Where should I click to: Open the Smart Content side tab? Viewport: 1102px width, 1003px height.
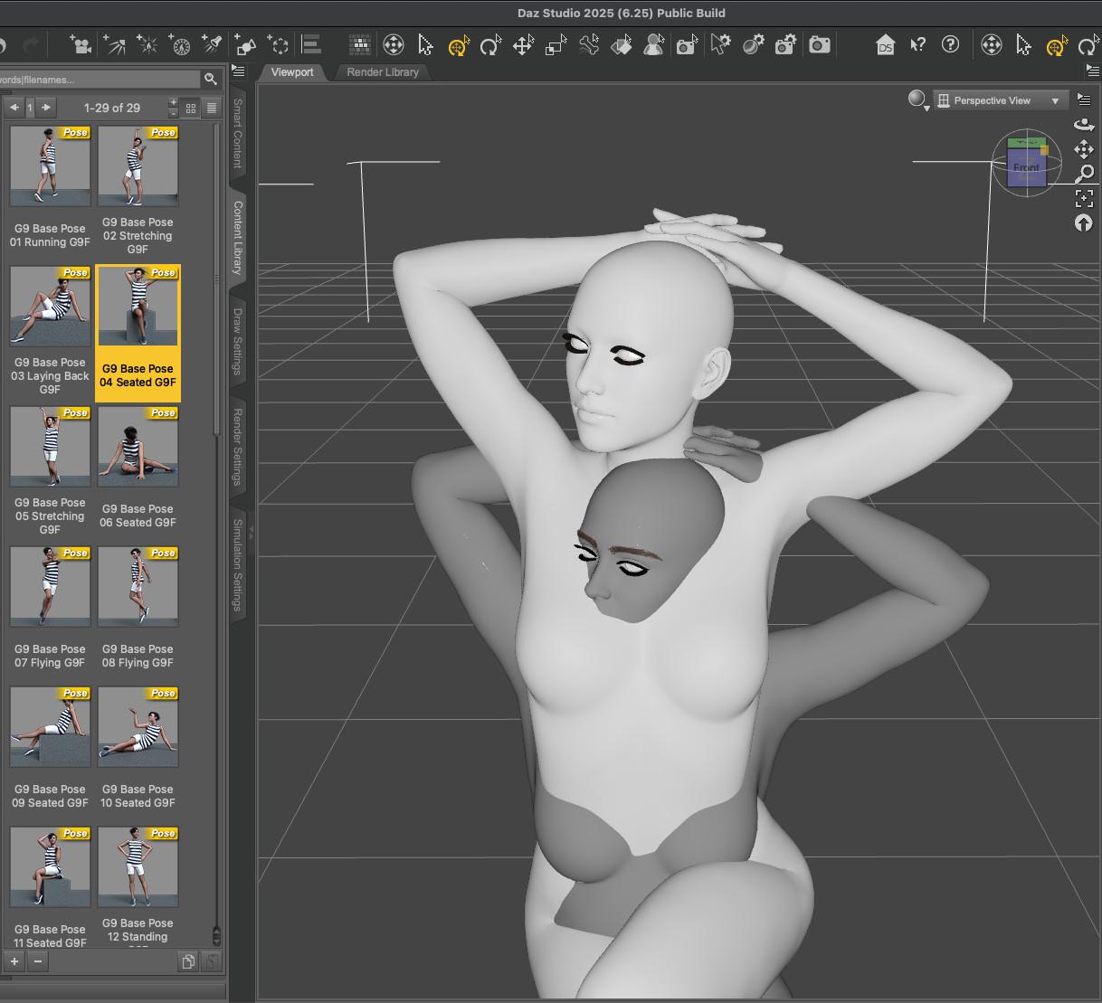(x=238, y=133)
